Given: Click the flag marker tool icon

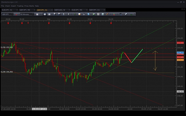Looking at the screenshot, I should pos(68,14).
